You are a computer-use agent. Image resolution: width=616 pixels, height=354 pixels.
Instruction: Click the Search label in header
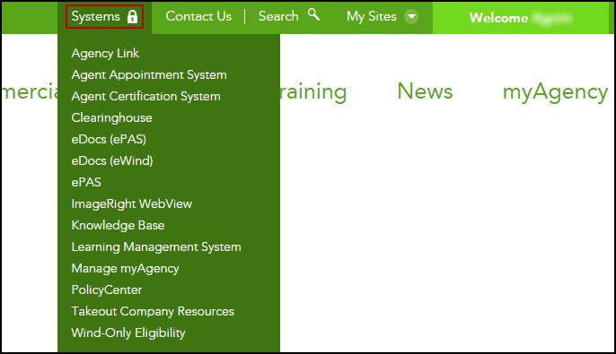pos(278,16)
